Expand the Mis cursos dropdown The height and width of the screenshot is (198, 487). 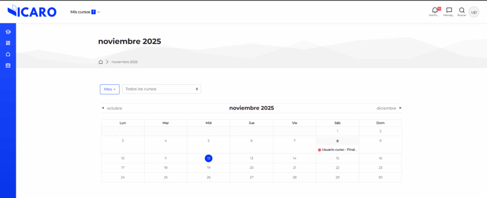point(85,11)
